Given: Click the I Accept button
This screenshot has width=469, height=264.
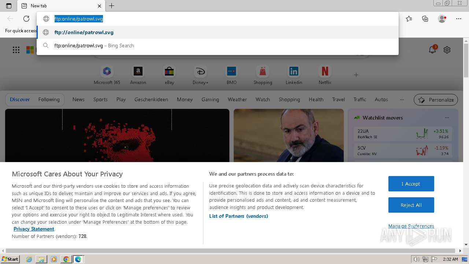Looking at the screenshot, I should click(411, 184).
